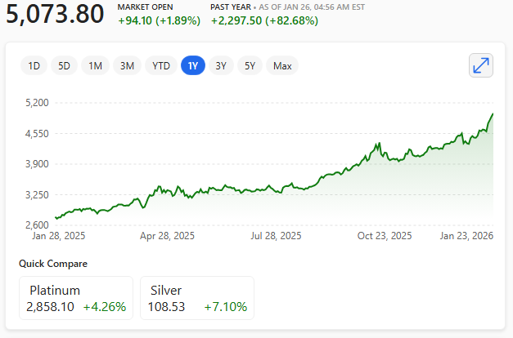The height and width of the screenshot is (338, 513).
Task: Switch to the 5D range
Action: point(64,65)
